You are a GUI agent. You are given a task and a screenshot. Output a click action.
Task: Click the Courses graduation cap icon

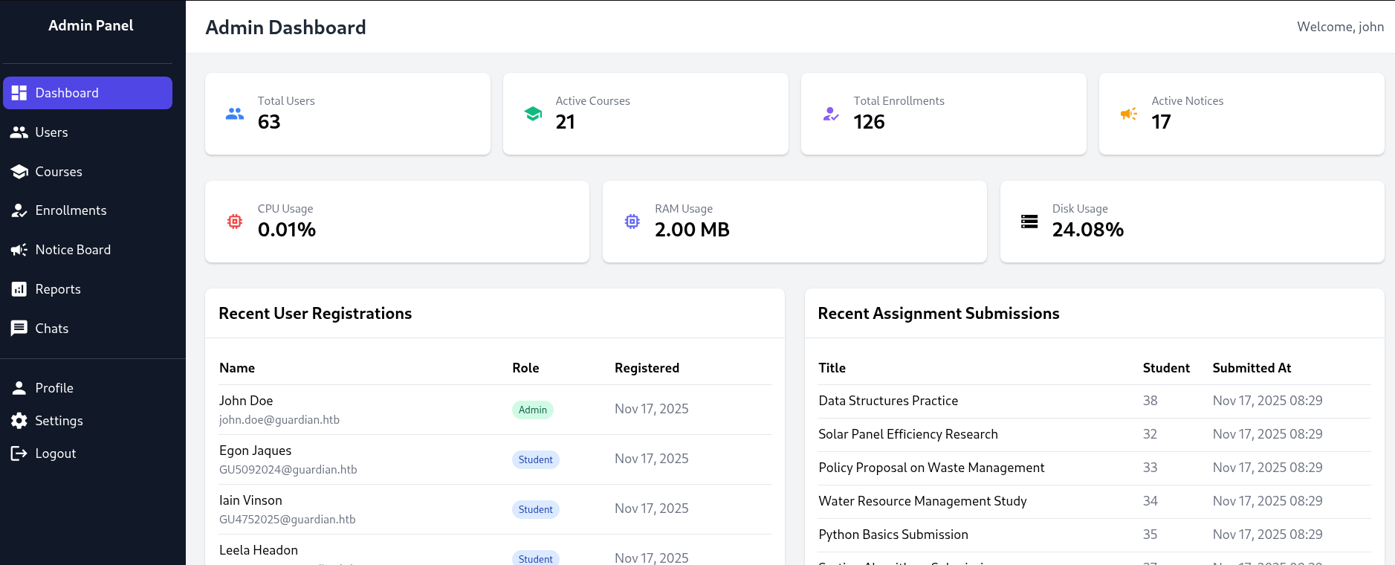[19, 172]
